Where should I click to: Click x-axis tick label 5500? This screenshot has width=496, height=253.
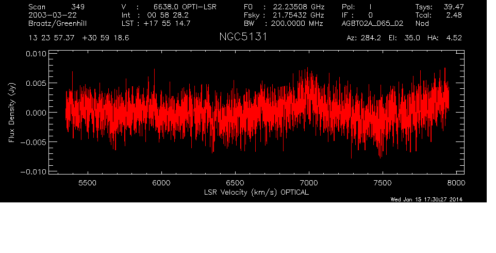click(x=87, y=183)
